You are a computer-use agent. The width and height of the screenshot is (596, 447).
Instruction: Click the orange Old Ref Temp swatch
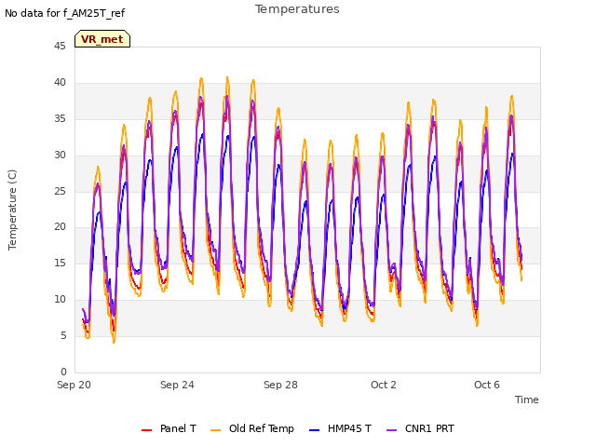[x=215, y=430]
